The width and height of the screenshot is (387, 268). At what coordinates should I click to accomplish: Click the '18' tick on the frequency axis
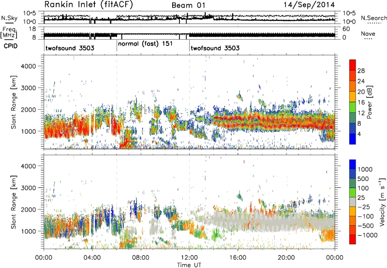[32, 29]
